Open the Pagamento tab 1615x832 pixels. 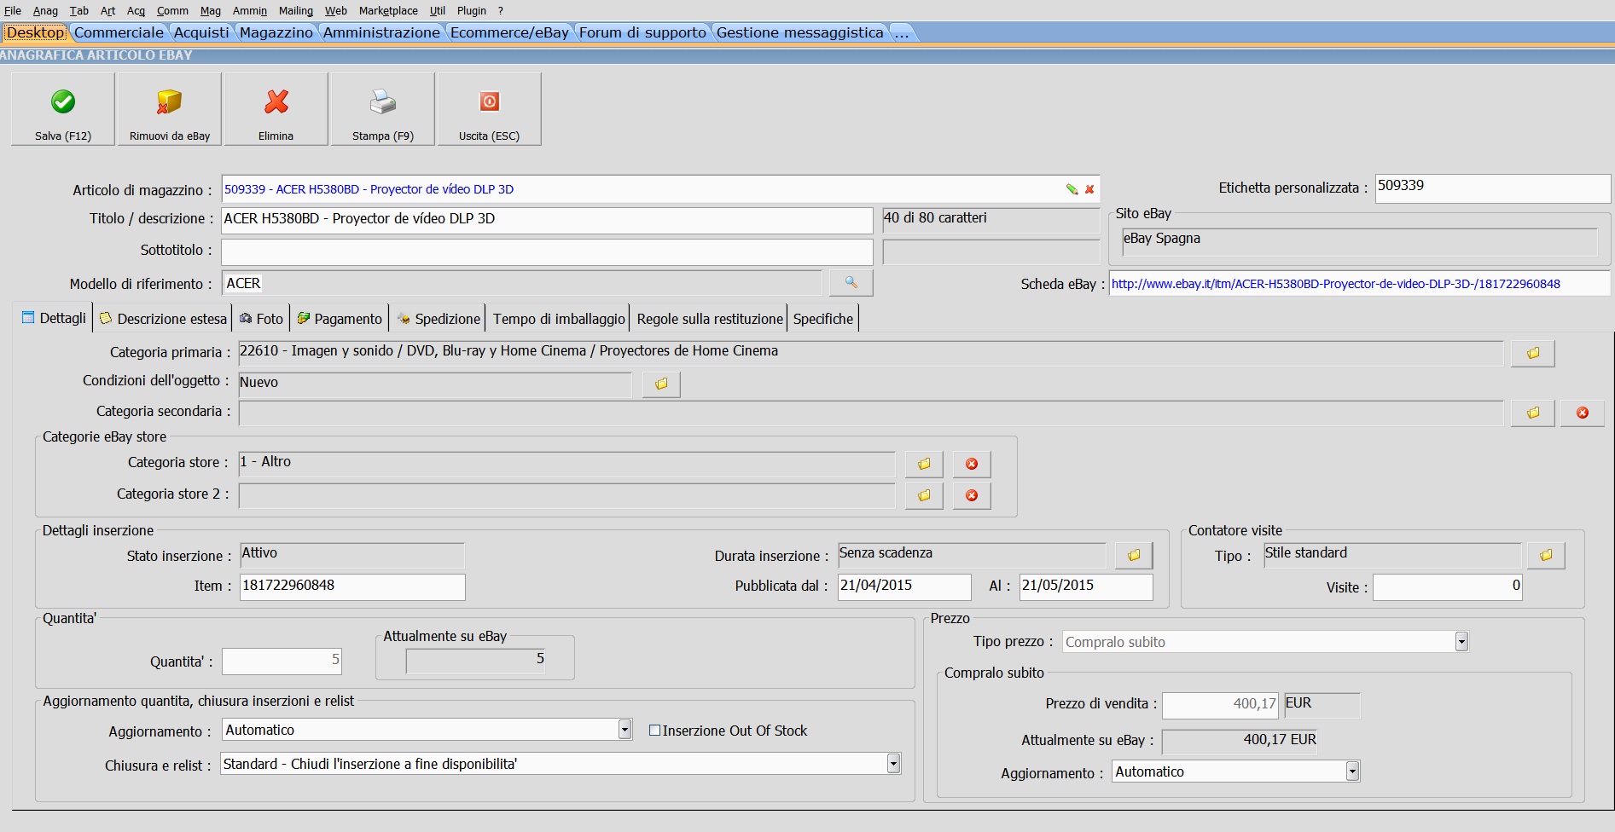(340, 319)
